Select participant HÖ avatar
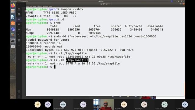The width and height of the screenshot is (195, 110). tap(48, 105)
